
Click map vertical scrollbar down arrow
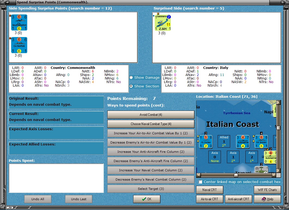[x=278, y=171]
